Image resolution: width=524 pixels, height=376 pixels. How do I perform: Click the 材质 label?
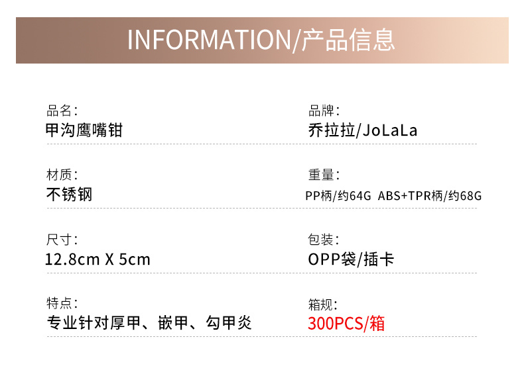click(61, 175)
